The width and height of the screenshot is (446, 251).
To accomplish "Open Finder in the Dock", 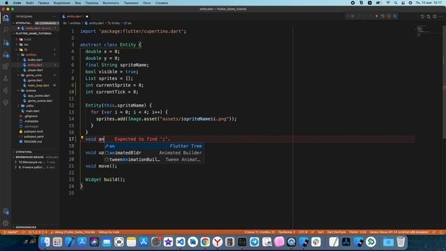I will [45, 242].
